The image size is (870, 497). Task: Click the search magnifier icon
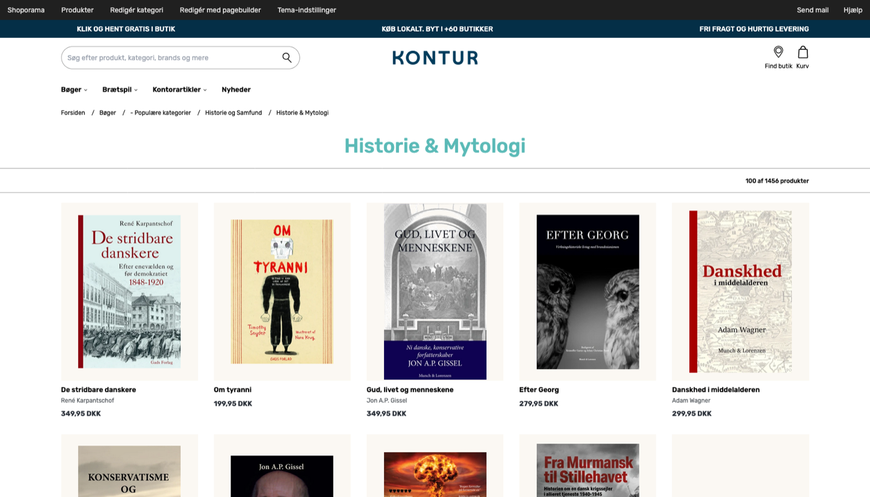click(286, 57)
